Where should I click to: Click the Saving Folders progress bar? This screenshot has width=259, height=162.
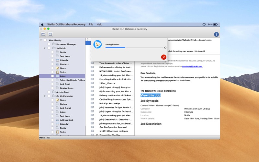[x=134, y=48]
